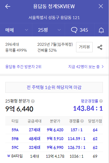The width and height of the screenshot is (109, 163).
Task: Click the address 서울특별시 성동구 용답동 121
Action: pyautogui.click(x=54, y=18)
